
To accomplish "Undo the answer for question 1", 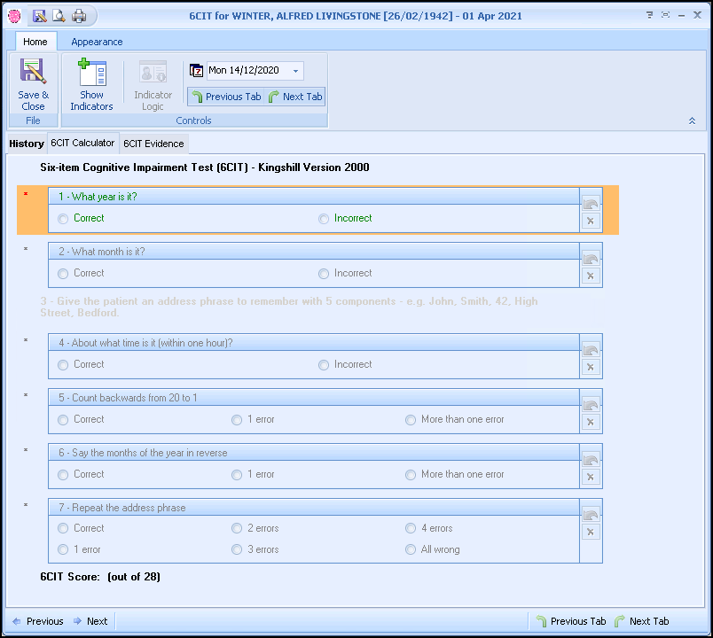I will (x=591, y=202).
